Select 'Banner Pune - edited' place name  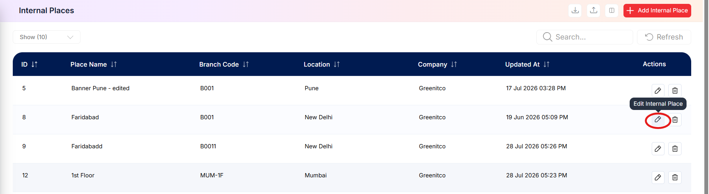coord(100,88)
